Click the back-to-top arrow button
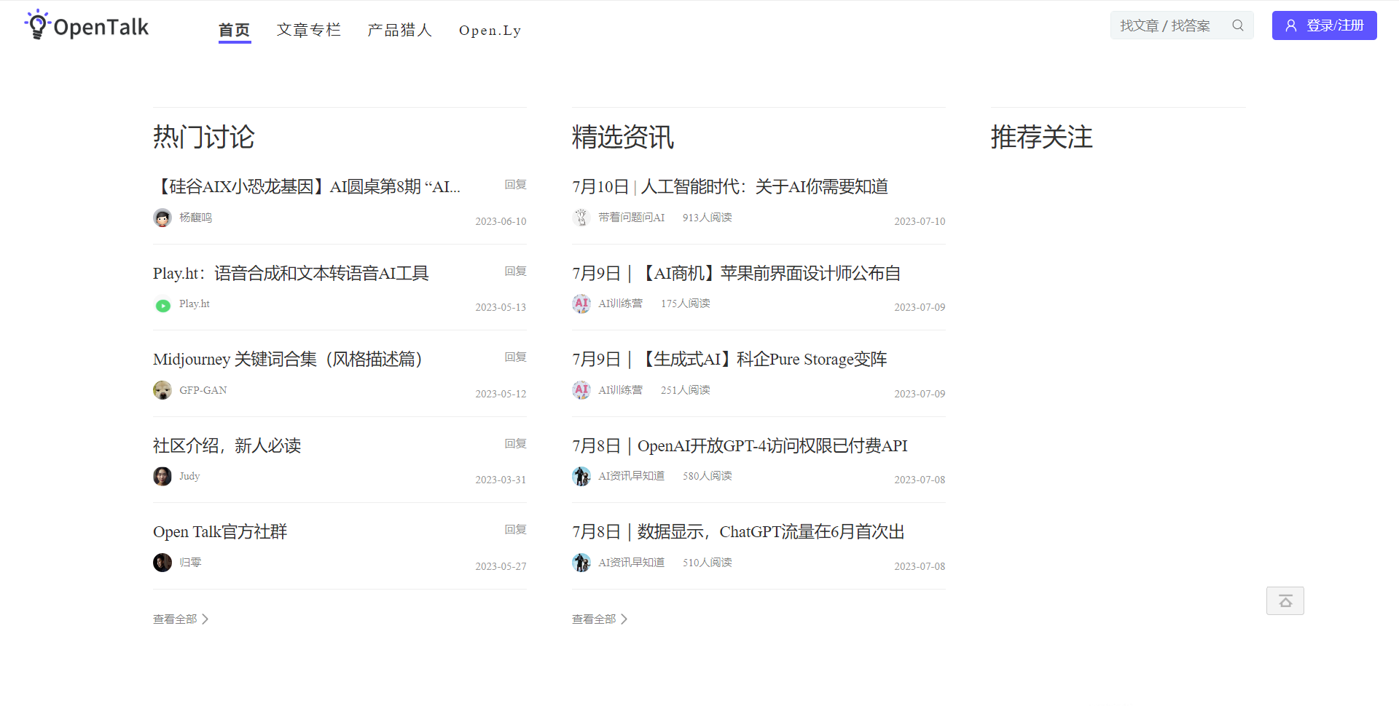Viewport: 1399px width, 706px height. pyautogui.click(x=1285, y=600)
